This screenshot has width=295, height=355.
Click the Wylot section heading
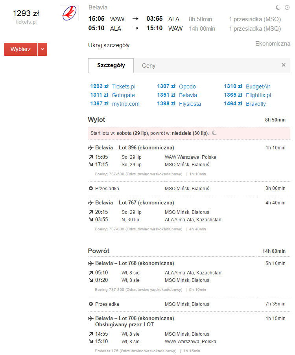(96, 120)
